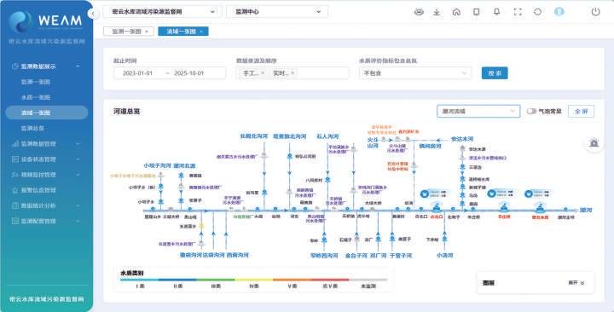Click the blue 搜索 button
Screen dimensions: 614x312
pos(495,73)
